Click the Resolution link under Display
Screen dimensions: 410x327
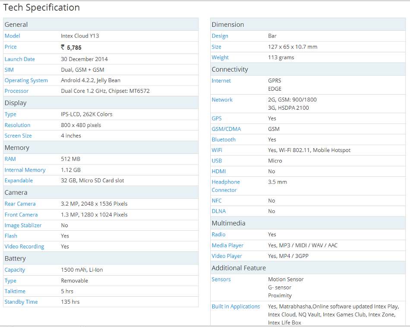(17, 125)
